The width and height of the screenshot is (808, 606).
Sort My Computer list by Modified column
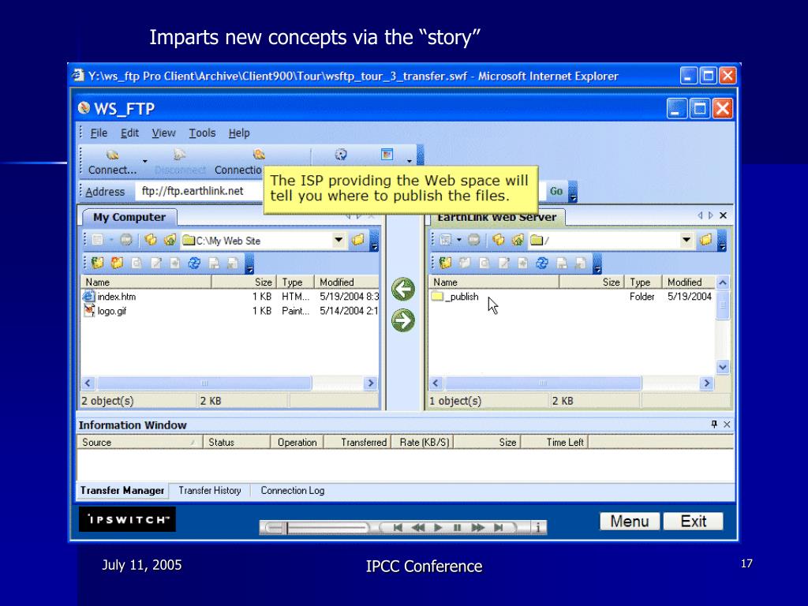[347, 282]
